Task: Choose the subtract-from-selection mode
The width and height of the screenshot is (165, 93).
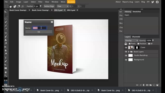Action: [19, 6]
